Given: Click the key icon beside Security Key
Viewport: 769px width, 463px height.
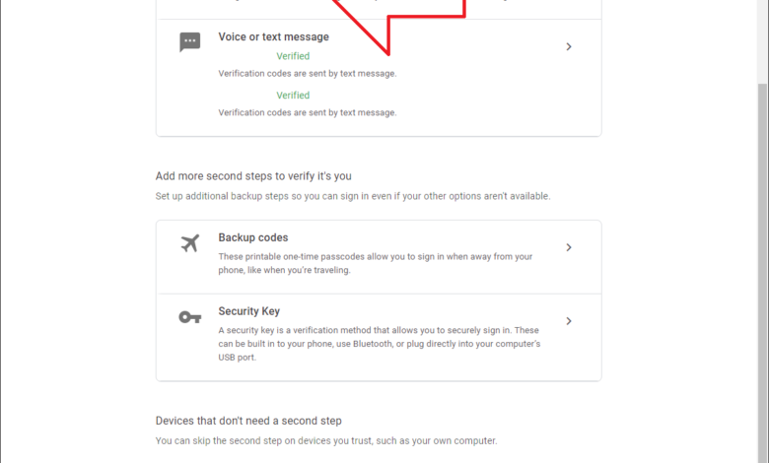Looking at the screenshot, I should click(x=190, y=316).
